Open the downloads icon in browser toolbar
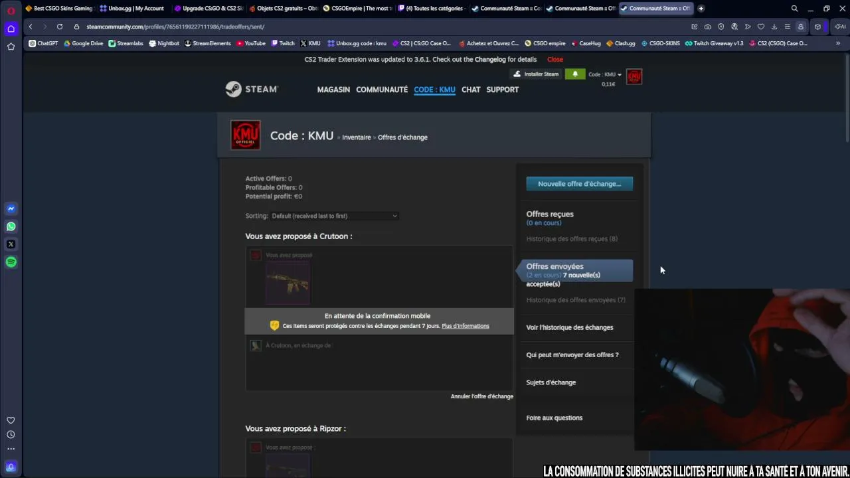Screen dimensions: 850x478 [x=774, y=27]
